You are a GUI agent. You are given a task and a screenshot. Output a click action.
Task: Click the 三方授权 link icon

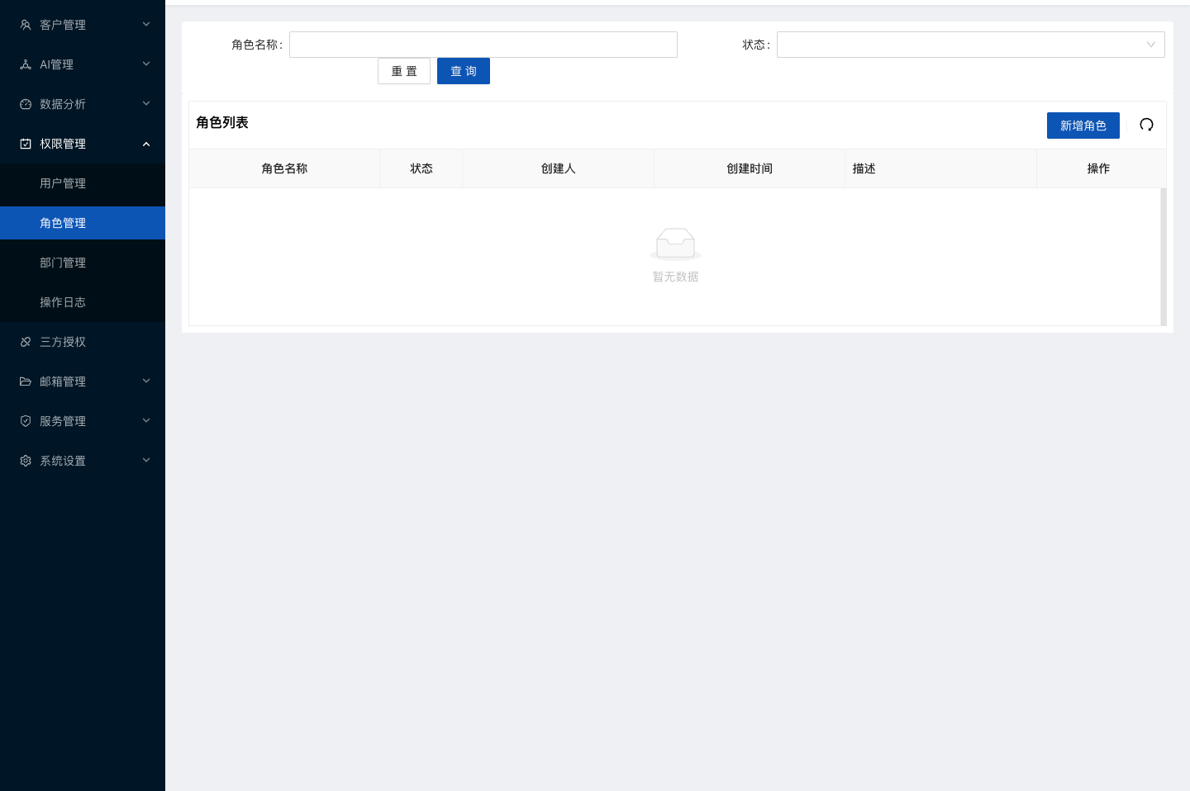[x=26, y=342]
